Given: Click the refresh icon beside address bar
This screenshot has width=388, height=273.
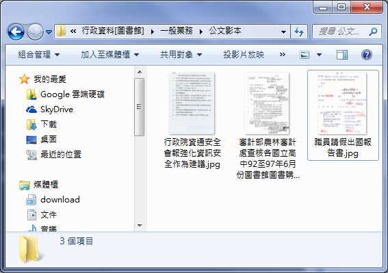Looking at the screenshot, I should pyautogui.click(x=299, y=31).
